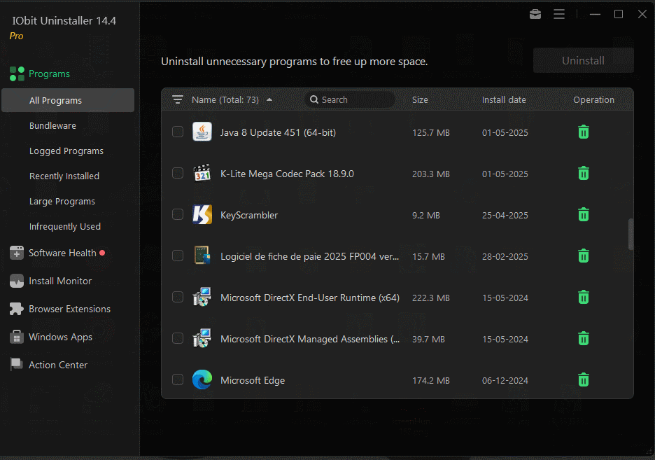655x460 pixels.
Task: Click the Name (Total: 73) header
Action: click(225, 100)
